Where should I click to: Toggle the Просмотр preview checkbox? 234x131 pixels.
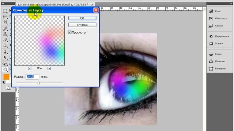coord(70,32)
